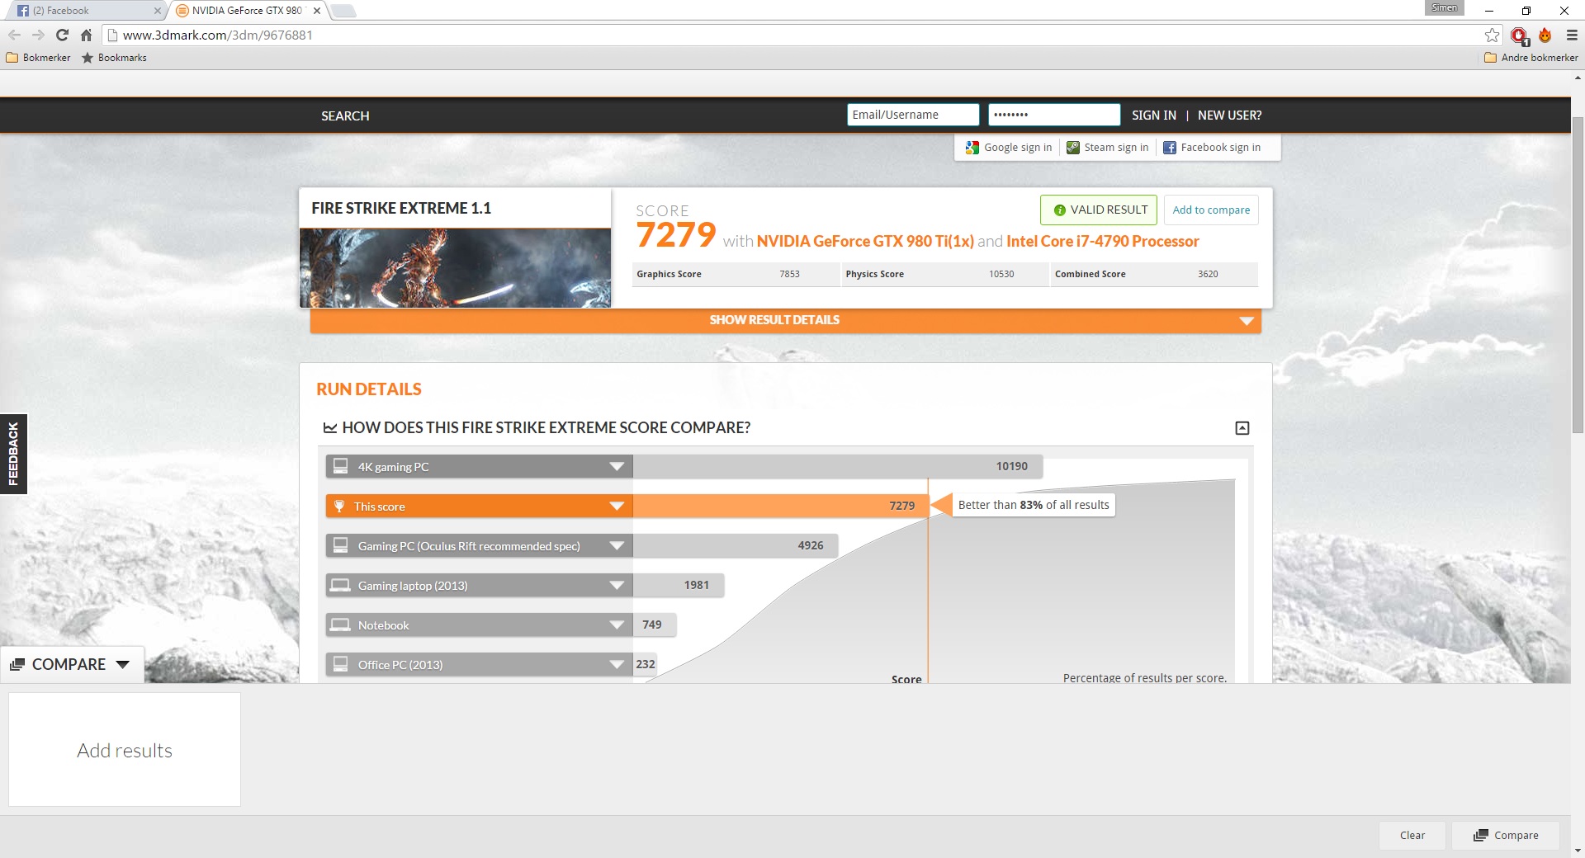This screenshot has width=1585, height=858.
Task: Click the VALID RESULT button
Action: pyautogui.click(x=1099, y=210)
